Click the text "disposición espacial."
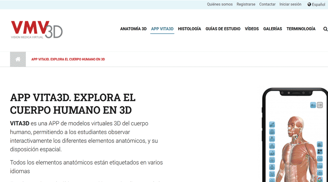Viewport: 328px width, 182px height. point(36,149)
